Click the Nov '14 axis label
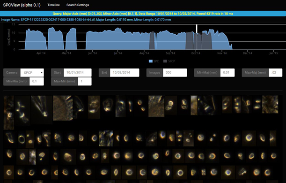The width and height of the screenshot is (286, 183). pos(222,53)
